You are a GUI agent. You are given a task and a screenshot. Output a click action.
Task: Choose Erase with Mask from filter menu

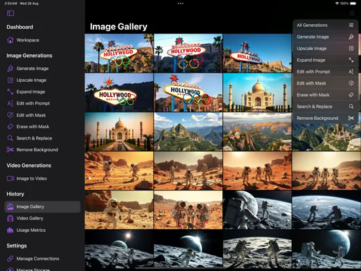coord(325,95)
